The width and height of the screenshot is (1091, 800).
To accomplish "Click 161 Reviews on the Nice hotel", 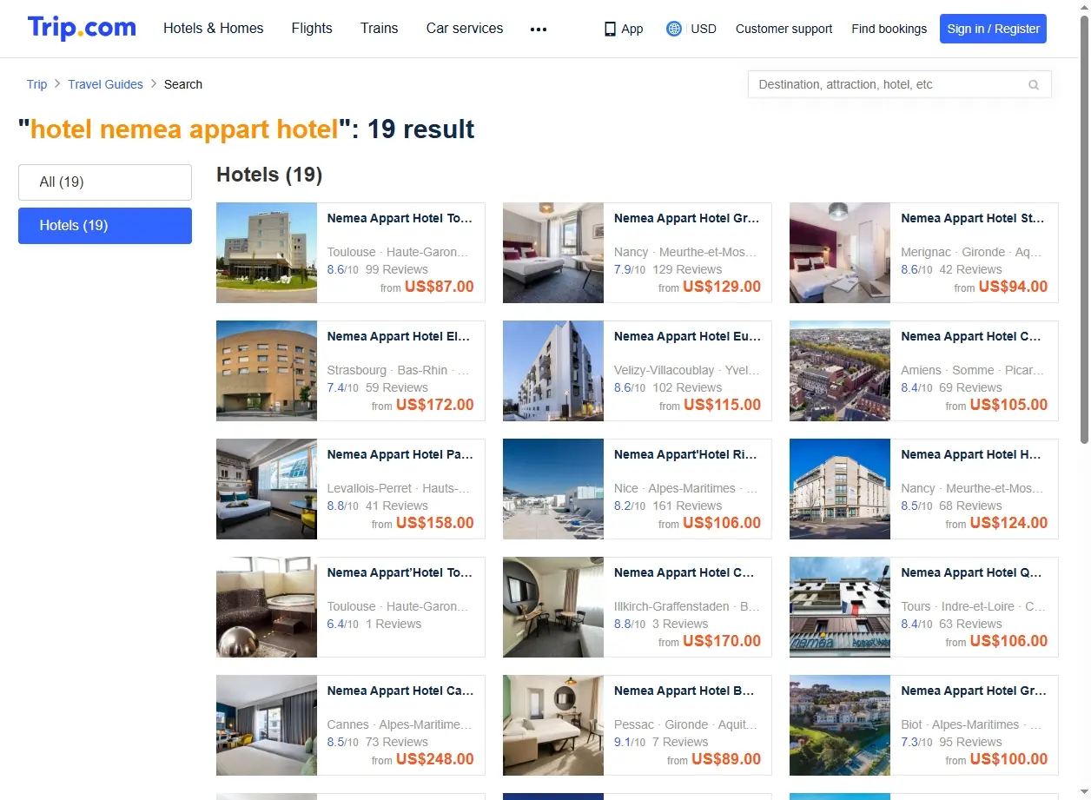I will (x=687, y=506).
